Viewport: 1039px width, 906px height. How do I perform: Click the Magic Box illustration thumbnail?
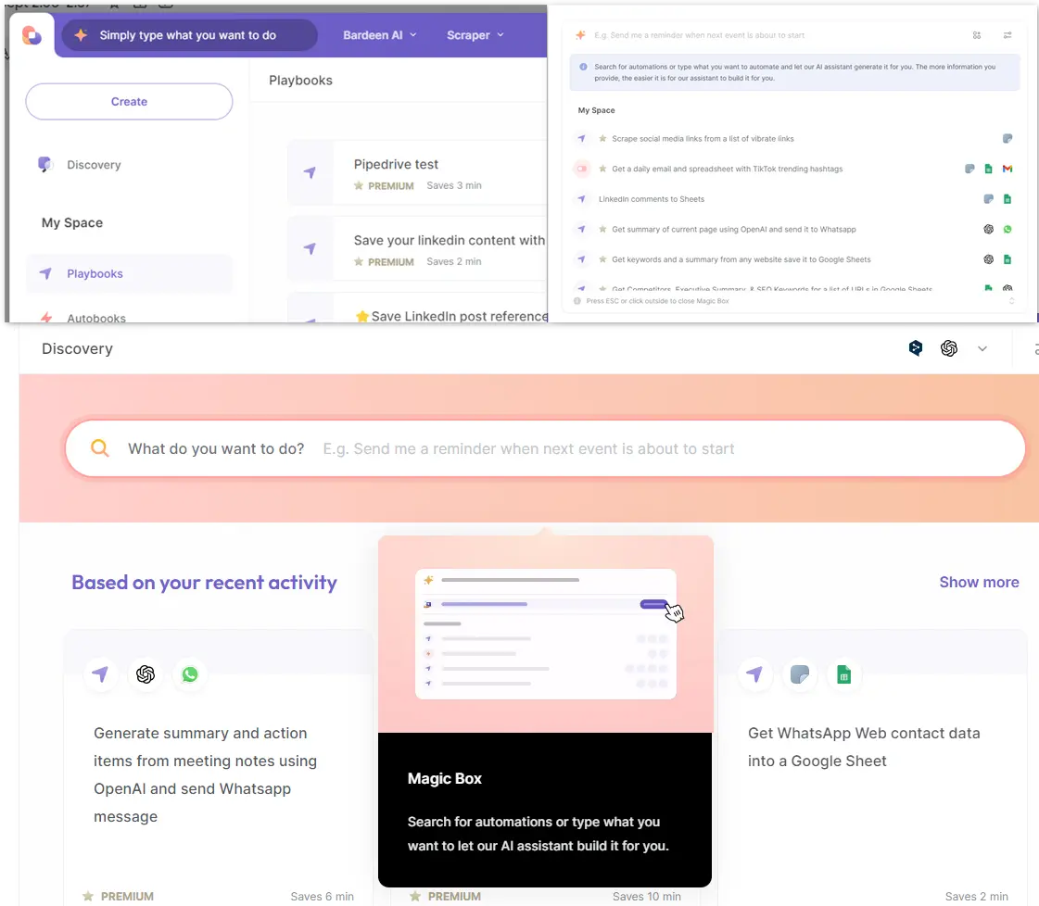pos(545,634)
